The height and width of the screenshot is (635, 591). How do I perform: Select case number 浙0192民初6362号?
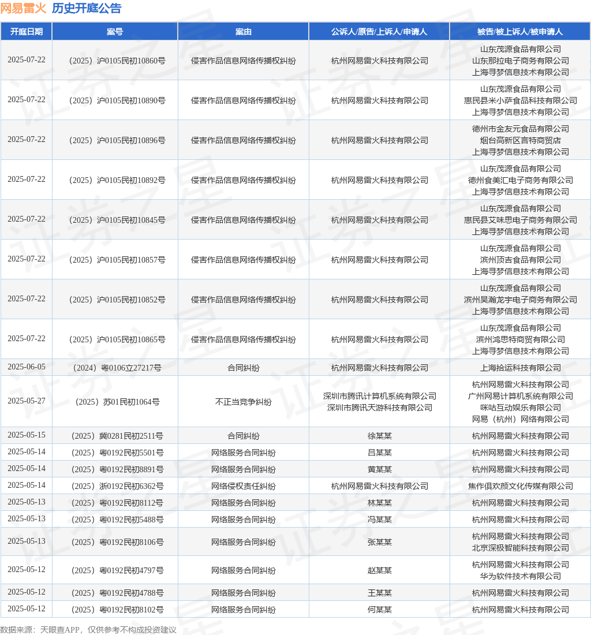point(117,486)
